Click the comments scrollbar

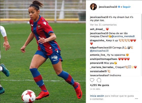click(x=141, y=27)
